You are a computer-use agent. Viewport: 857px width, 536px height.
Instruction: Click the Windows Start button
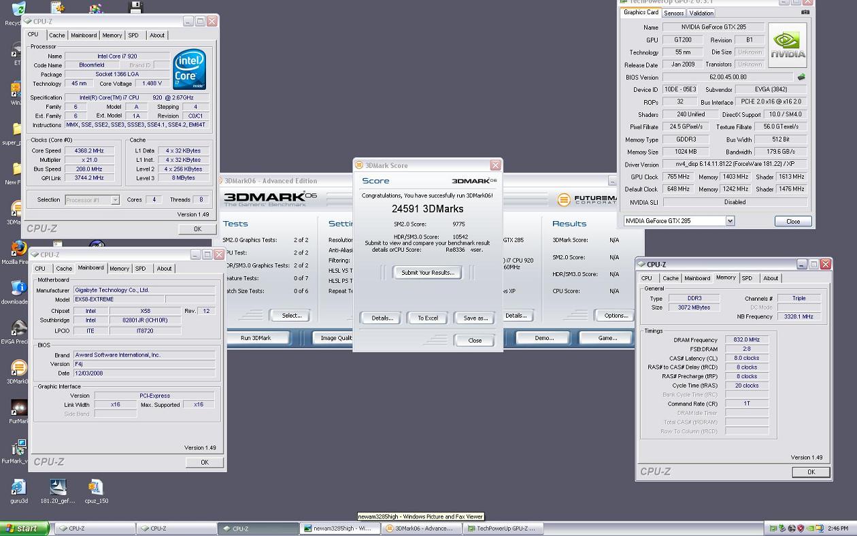pos(24,529)
